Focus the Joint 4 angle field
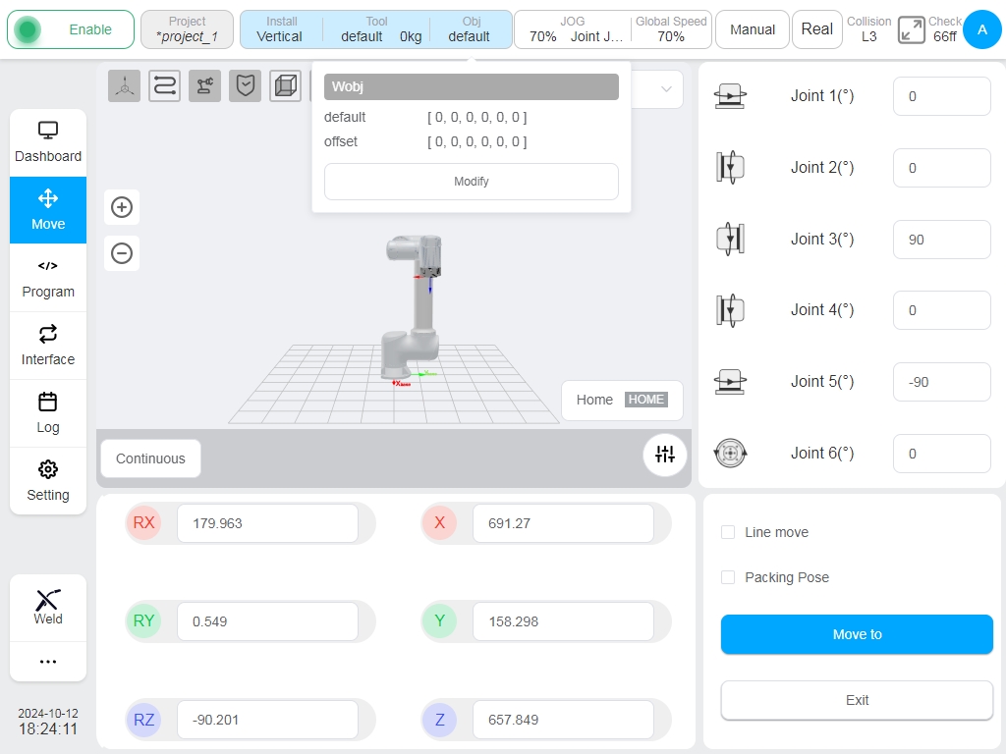The width and height of the screenshot is (1006, 754). coord(942,310)
